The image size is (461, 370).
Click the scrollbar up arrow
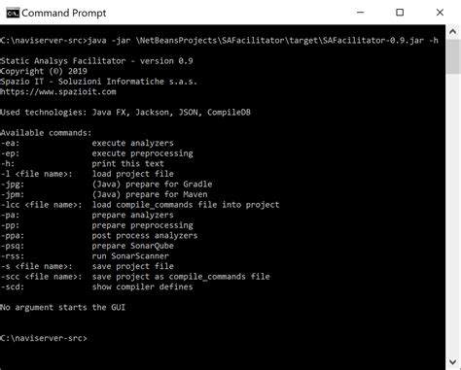453,32
